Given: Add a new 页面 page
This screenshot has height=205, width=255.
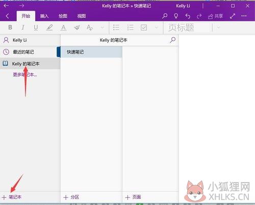Looking at the screenshot, I should [x=133, y=197].
